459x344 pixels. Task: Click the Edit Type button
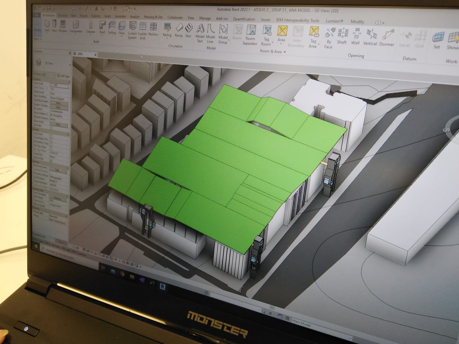pos(63,76)
